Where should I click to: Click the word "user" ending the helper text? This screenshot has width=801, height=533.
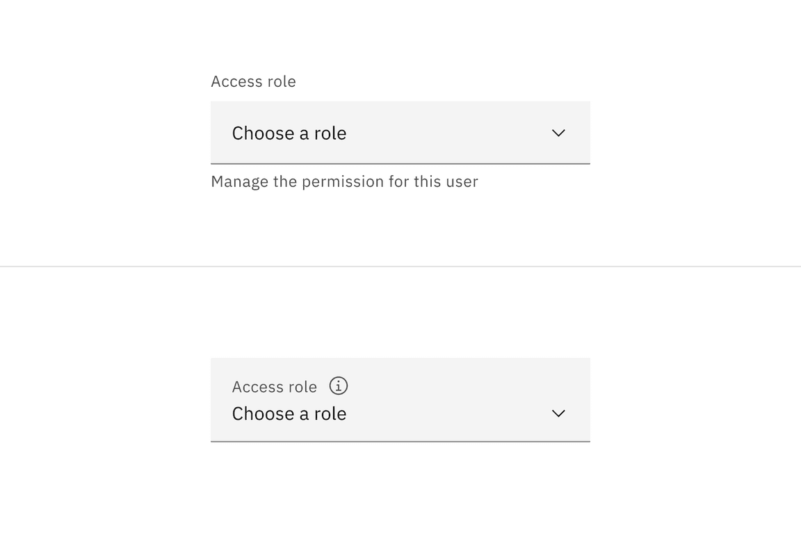[461, 181]
